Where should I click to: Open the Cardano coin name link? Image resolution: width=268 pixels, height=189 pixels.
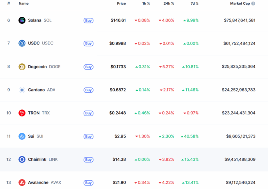click(x=36, y=90)
